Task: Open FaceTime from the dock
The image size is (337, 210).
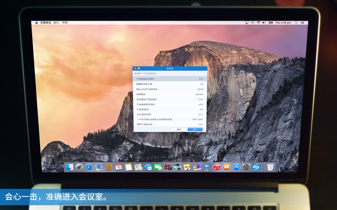Action: tap(158, 167)
